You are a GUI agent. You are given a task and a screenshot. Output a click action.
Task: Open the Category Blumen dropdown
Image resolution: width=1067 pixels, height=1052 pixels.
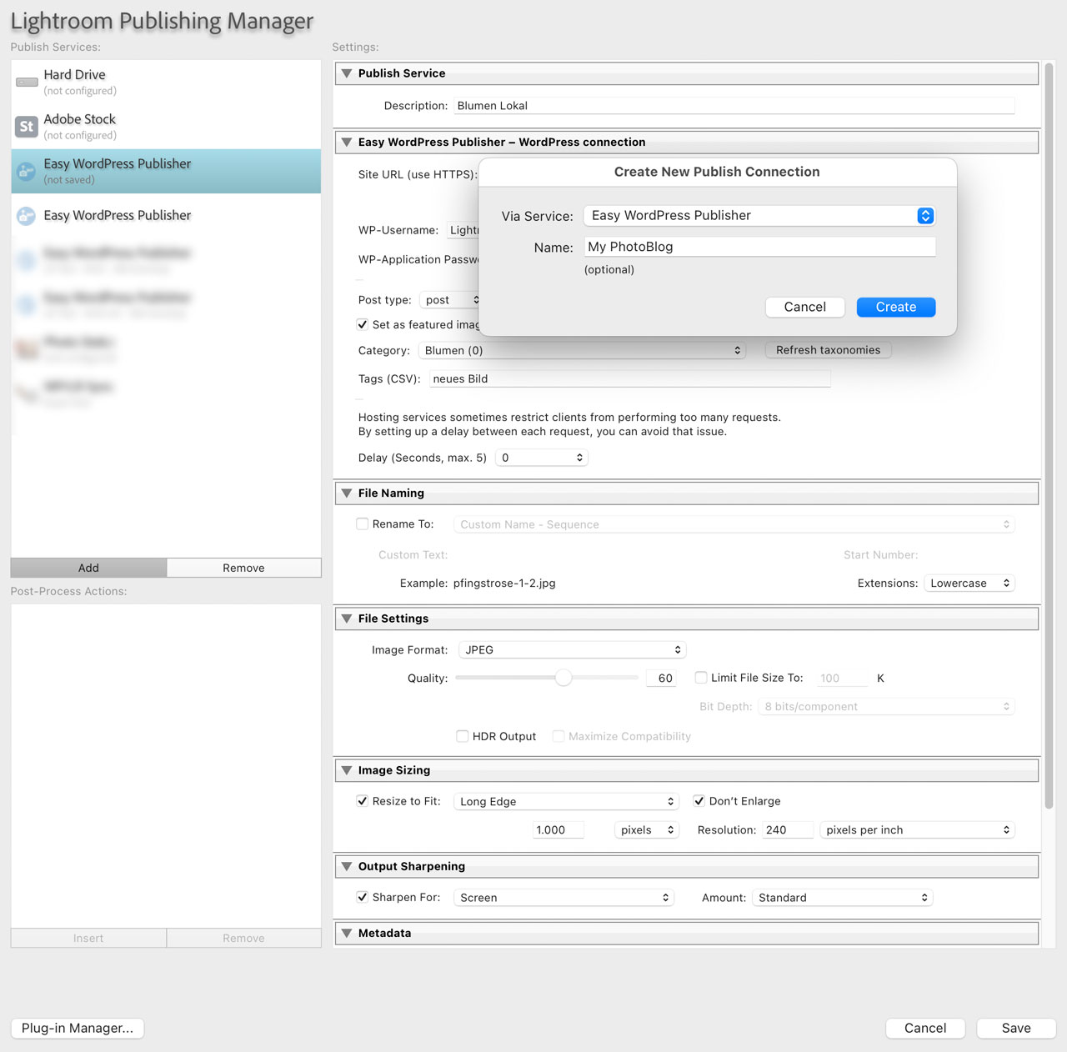click(x=582, y=351)
